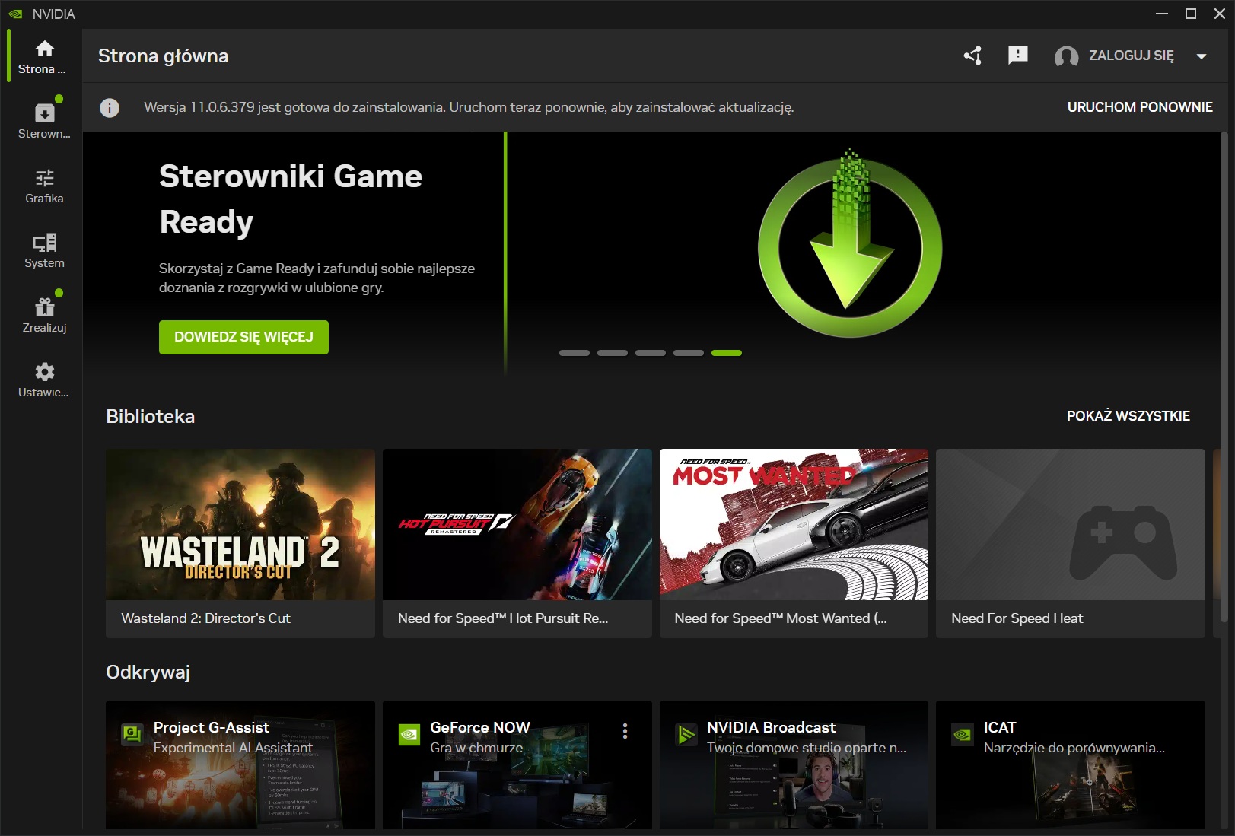Select the fifth green carousel indicator
The image size is (1235, 836).
click(726, 353)
